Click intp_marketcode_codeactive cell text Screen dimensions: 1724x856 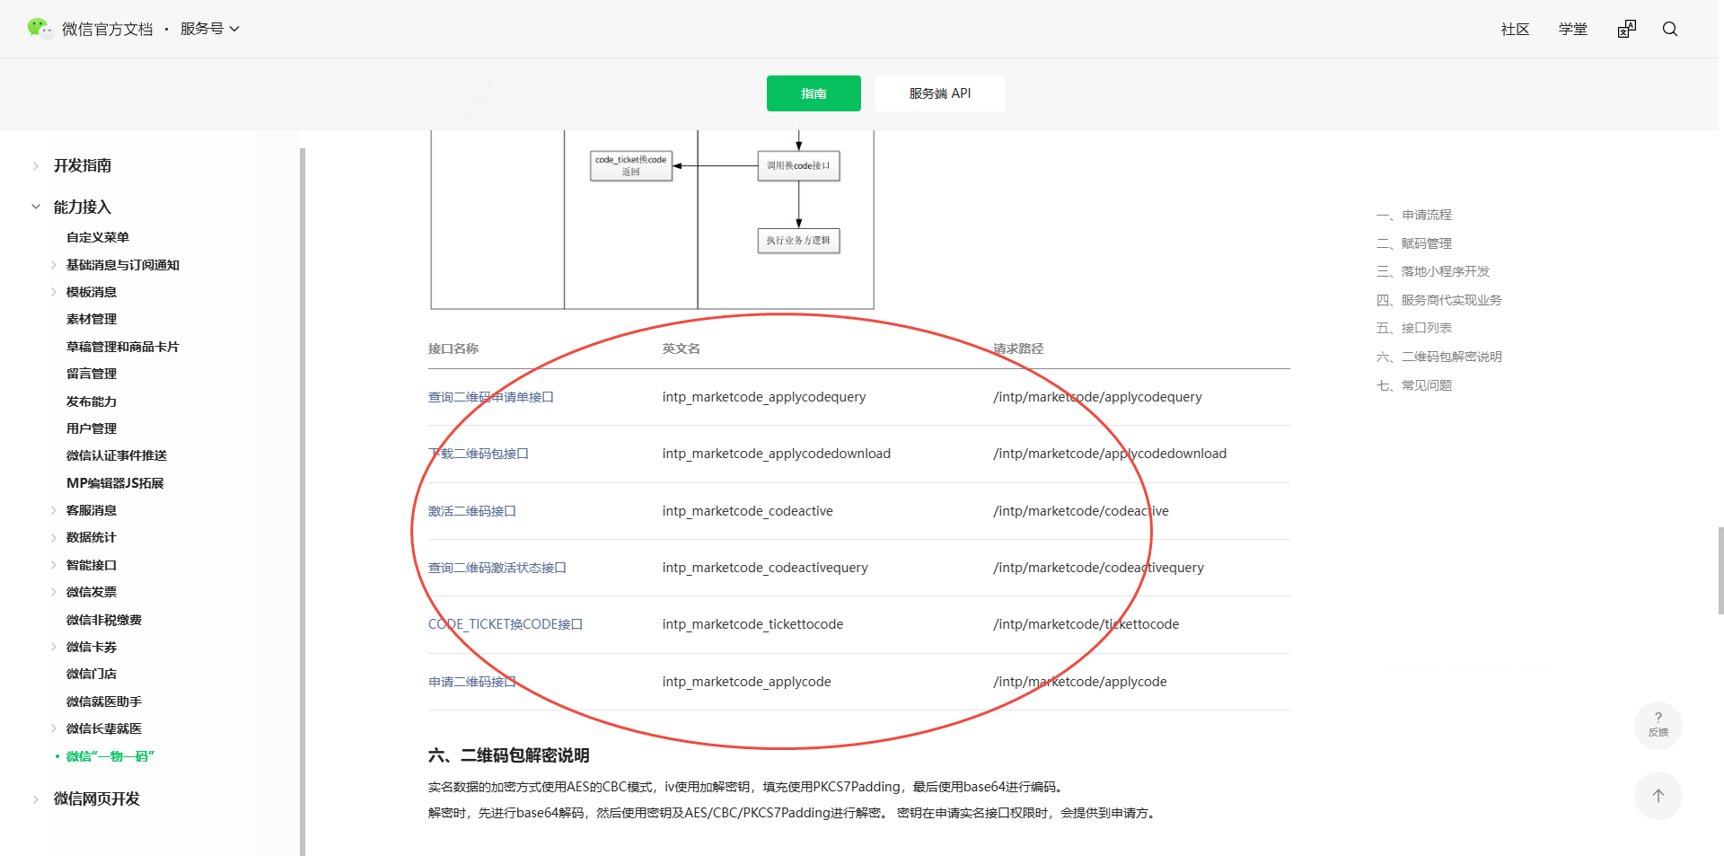pyautogui.click(x=748, y=511)
